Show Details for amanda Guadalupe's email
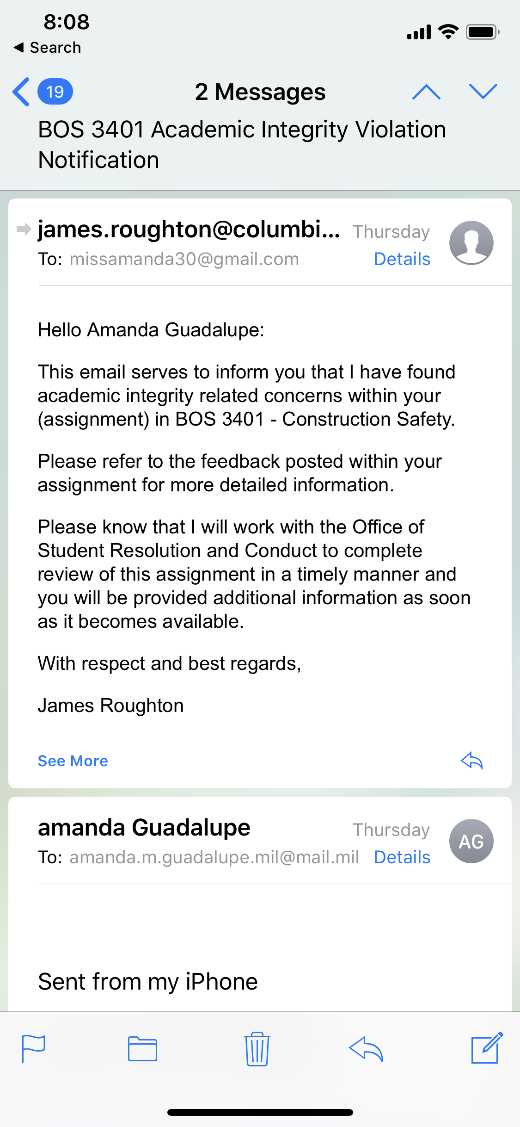 click(402, 857)
